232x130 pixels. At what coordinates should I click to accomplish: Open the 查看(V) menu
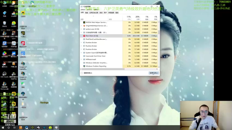tap(96, 10)
